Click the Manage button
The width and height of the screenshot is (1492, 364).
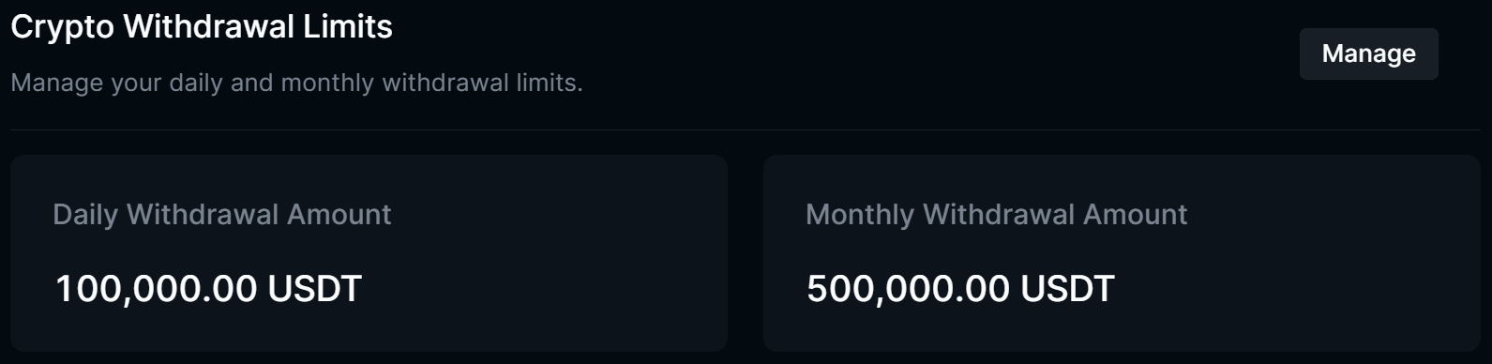click(x=1368, y=53)
